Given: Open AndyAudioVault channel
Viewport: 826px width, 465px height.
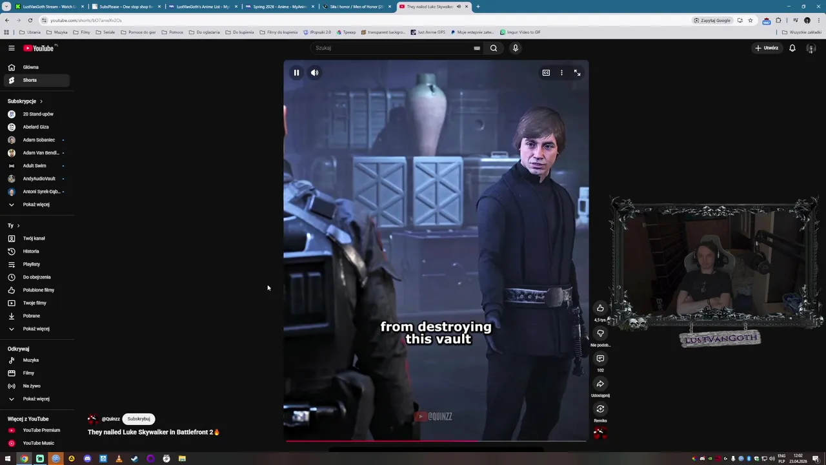Looking at the screenshot, I should click(x=35, y=179).
